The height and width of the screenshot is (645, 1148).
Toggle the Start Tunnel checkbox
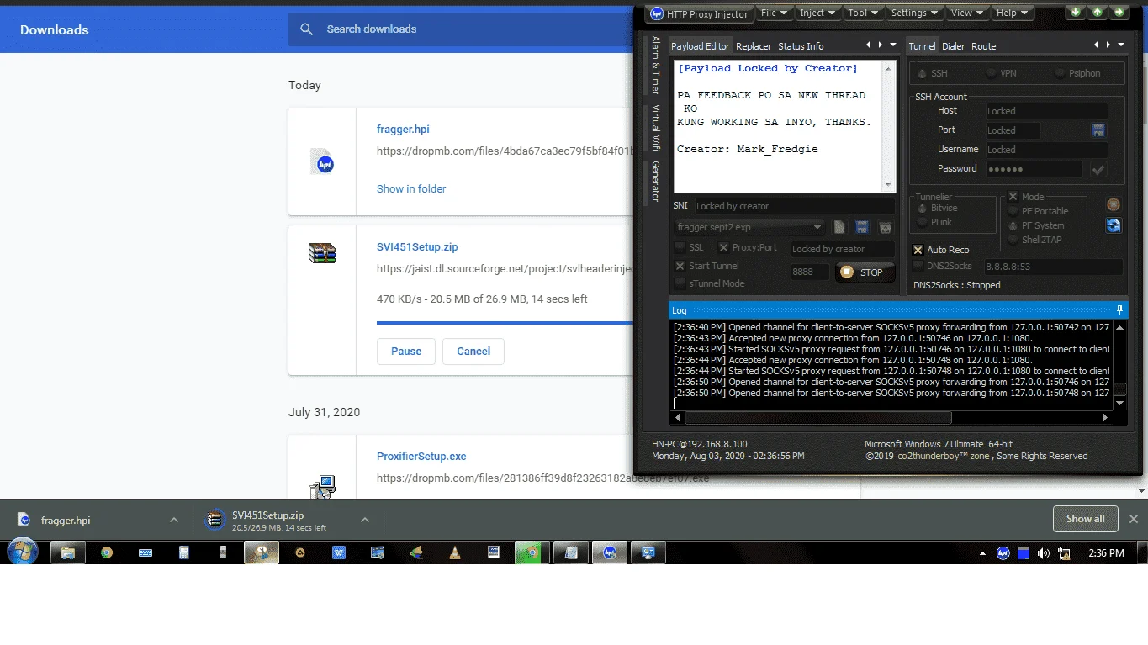click(x=680, y=267)
